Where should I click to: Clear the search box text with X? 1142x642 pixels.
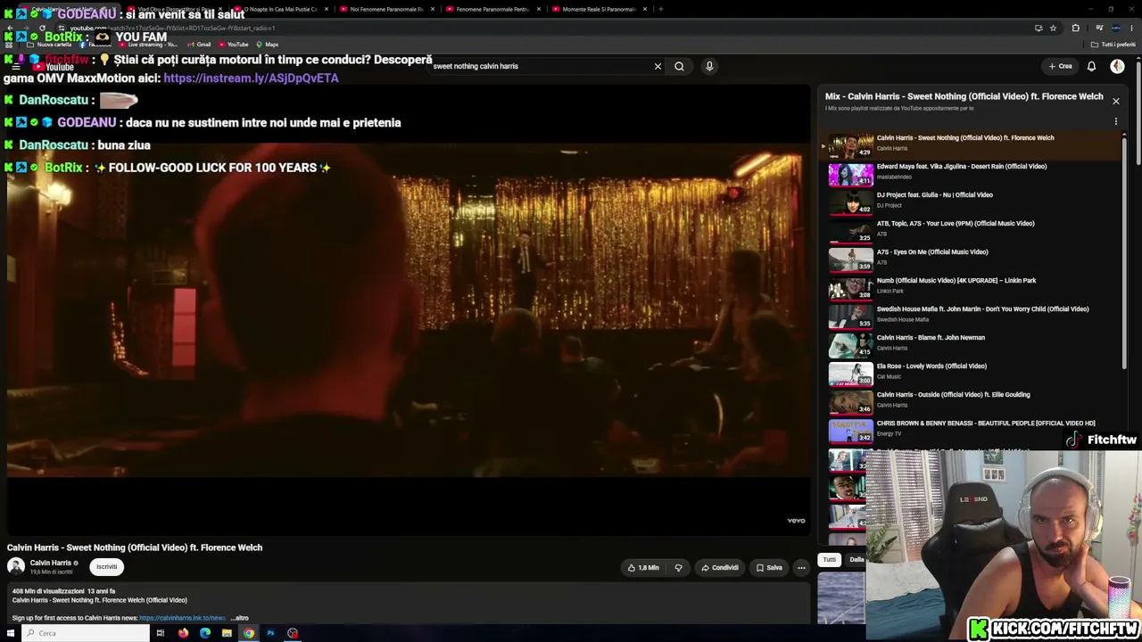click(658, 66)
